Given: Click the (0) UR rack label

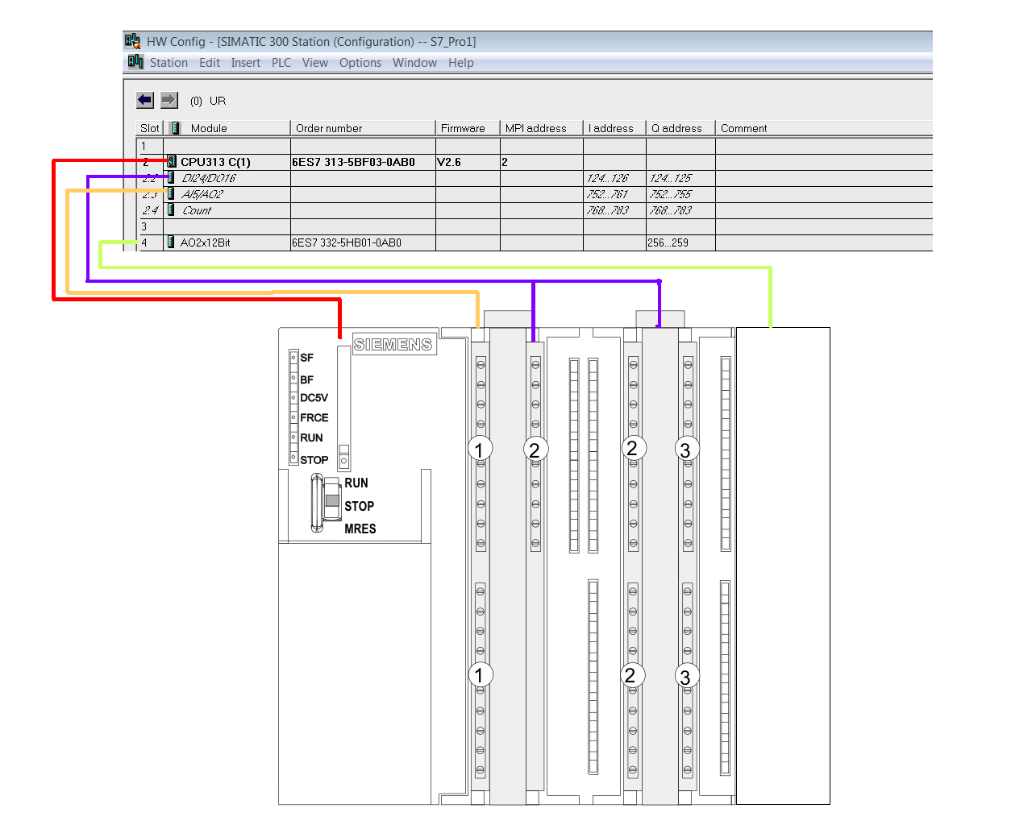Looking at the screenshot, I should point(208,101).
